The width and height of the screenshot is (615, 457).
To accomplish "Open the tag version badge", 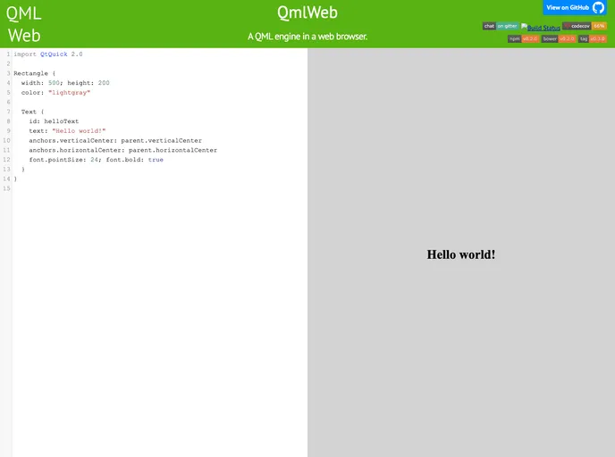I will pos(593,38).
